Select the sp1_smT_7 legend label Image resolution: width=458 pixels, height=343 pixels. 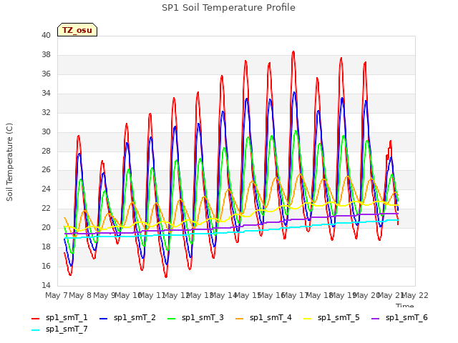pos(67,329)
